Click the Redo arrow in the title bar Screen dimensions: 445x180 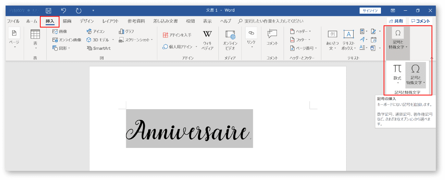tap(78, 11)
